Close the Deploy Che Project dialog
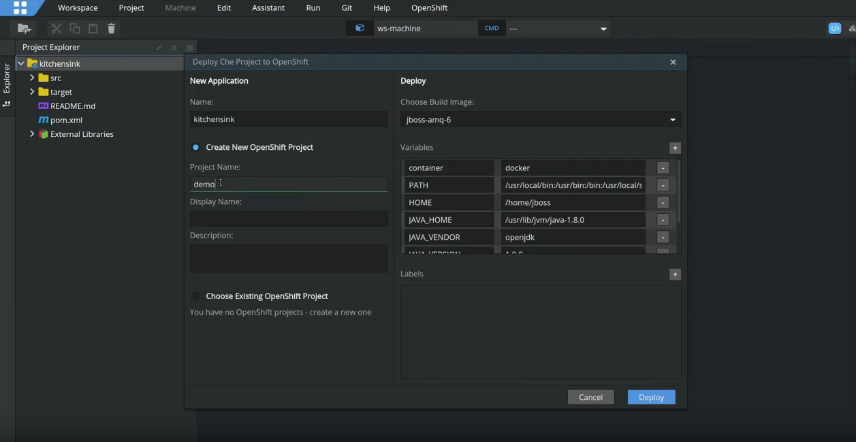The image size is (856, 442). coord(673,62)
